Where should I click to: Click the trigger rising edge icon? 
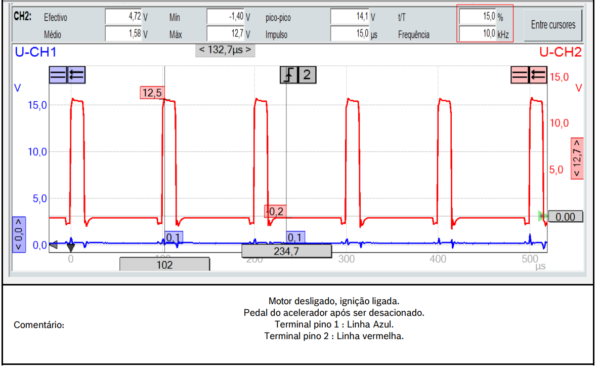[289, 75]
